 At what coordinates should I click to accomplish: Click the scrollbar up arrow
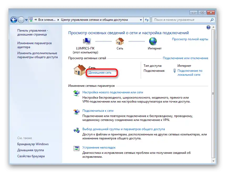pos(213,27)
